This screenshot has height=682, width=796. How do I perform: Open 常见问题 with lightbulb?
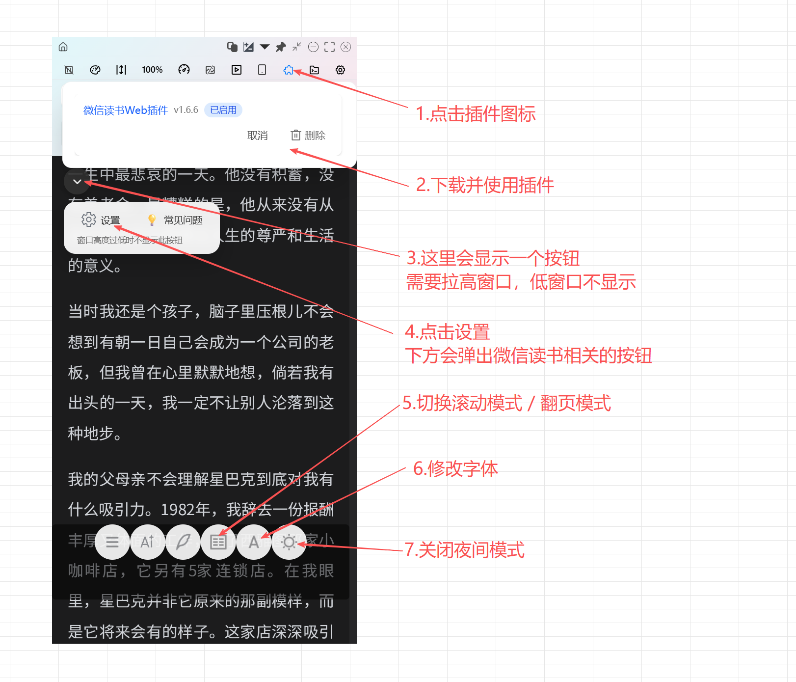tap(175, 220)
